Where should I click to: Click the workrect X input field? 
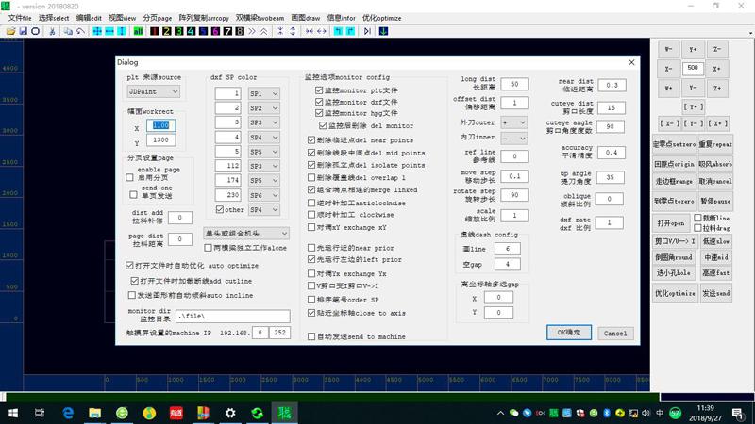tap(160, 125)
